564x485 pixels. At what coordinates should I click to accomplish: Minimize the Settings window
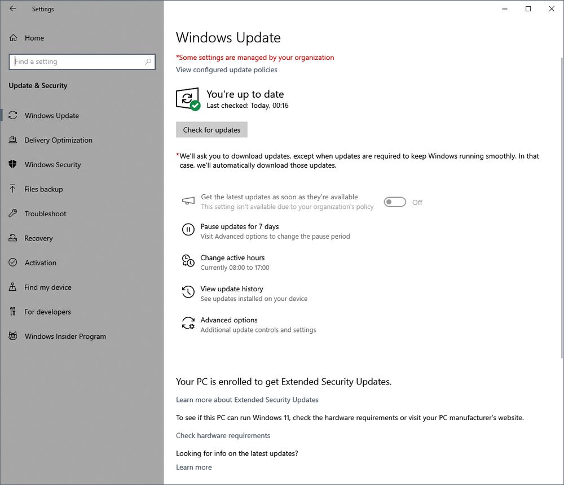coord(505,8)
